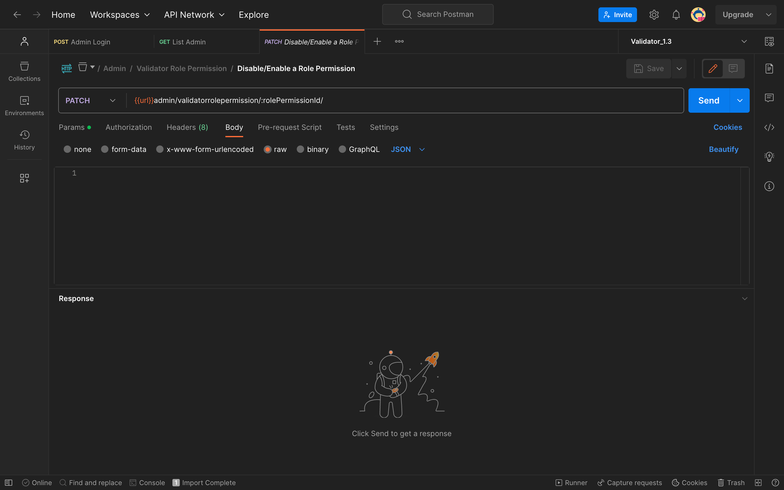Select the raw body radio button

click(268, 149)
